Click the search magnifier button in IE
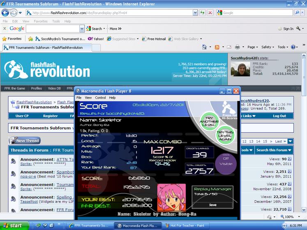 click(297, 13)
